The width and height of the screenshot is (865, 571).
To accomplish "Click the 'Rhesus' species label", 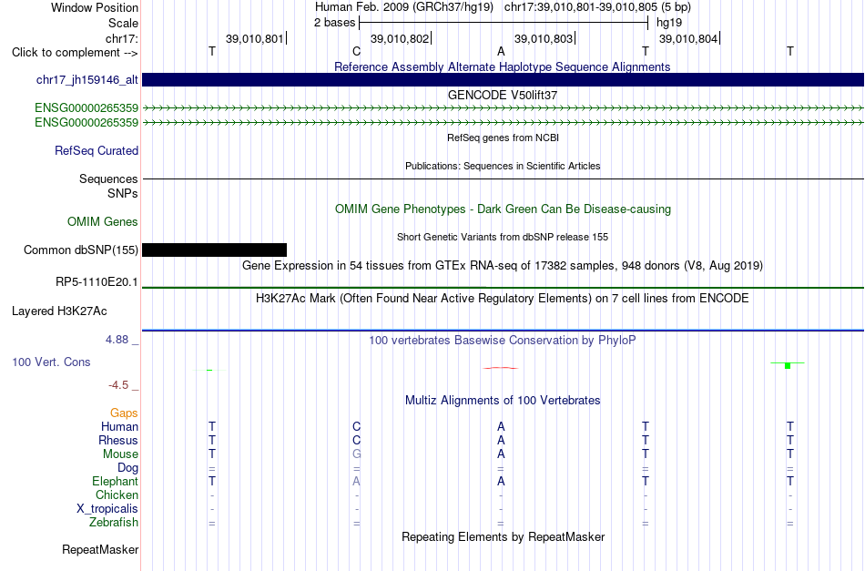I will pyautogui.click(x=118, y=440).
